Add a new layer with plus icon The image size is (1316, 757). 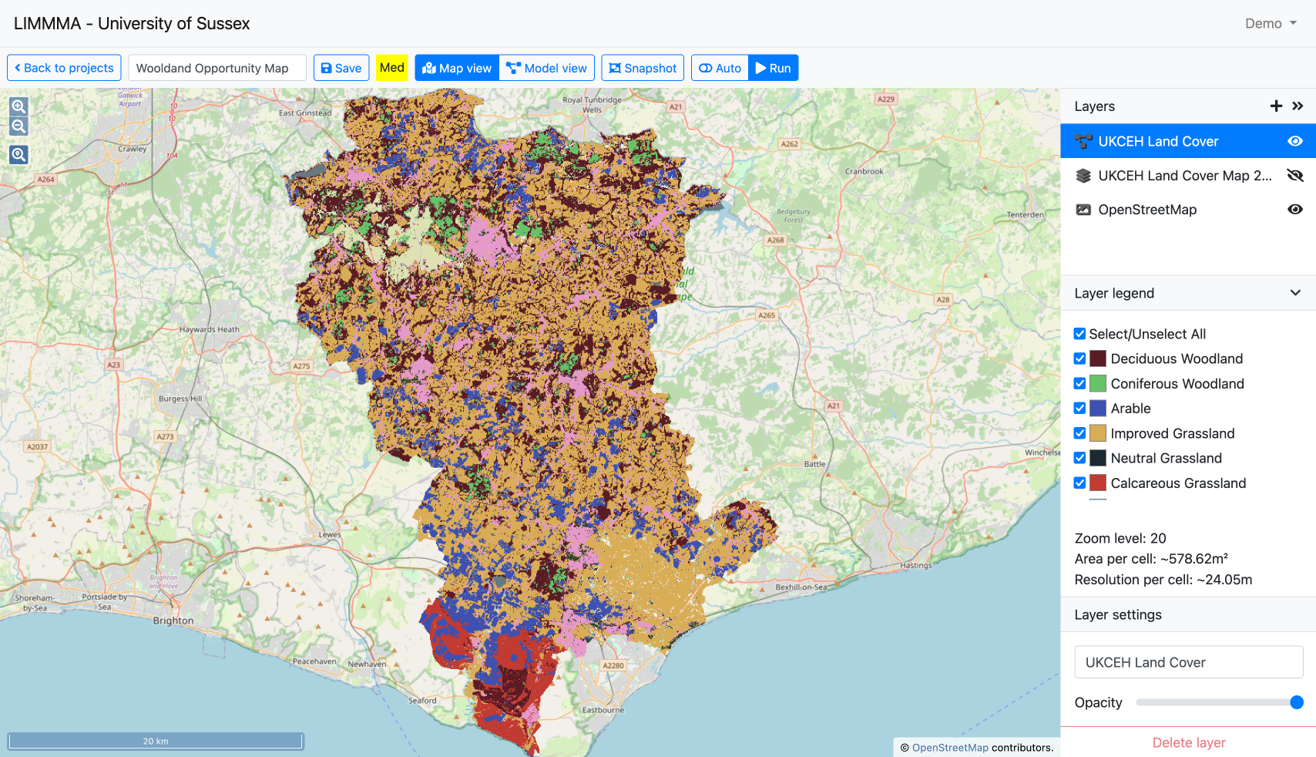pos(1276,106)
